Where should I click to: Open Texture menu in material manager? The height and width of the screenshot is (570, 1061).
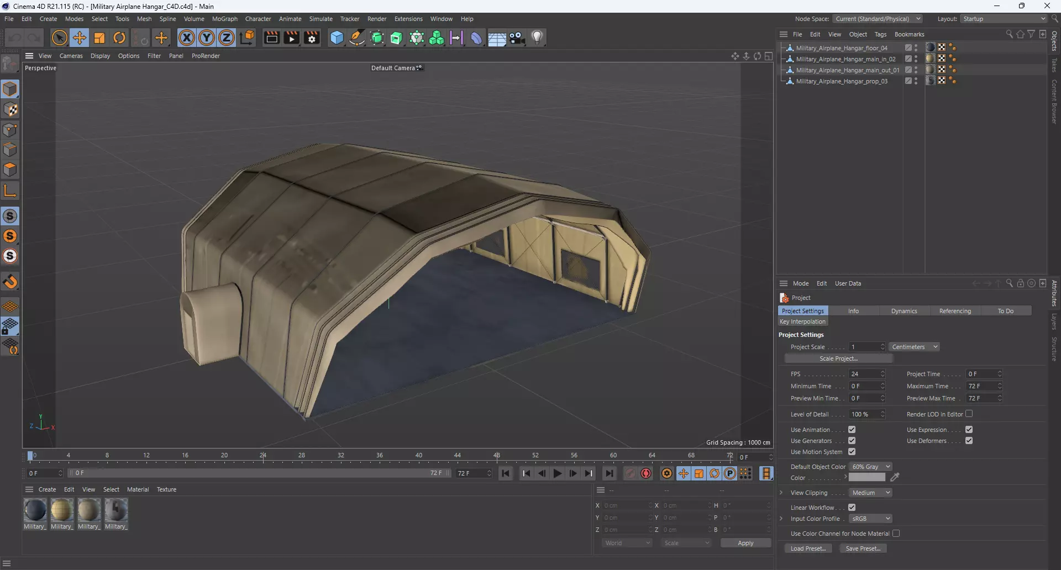(166, 489)
